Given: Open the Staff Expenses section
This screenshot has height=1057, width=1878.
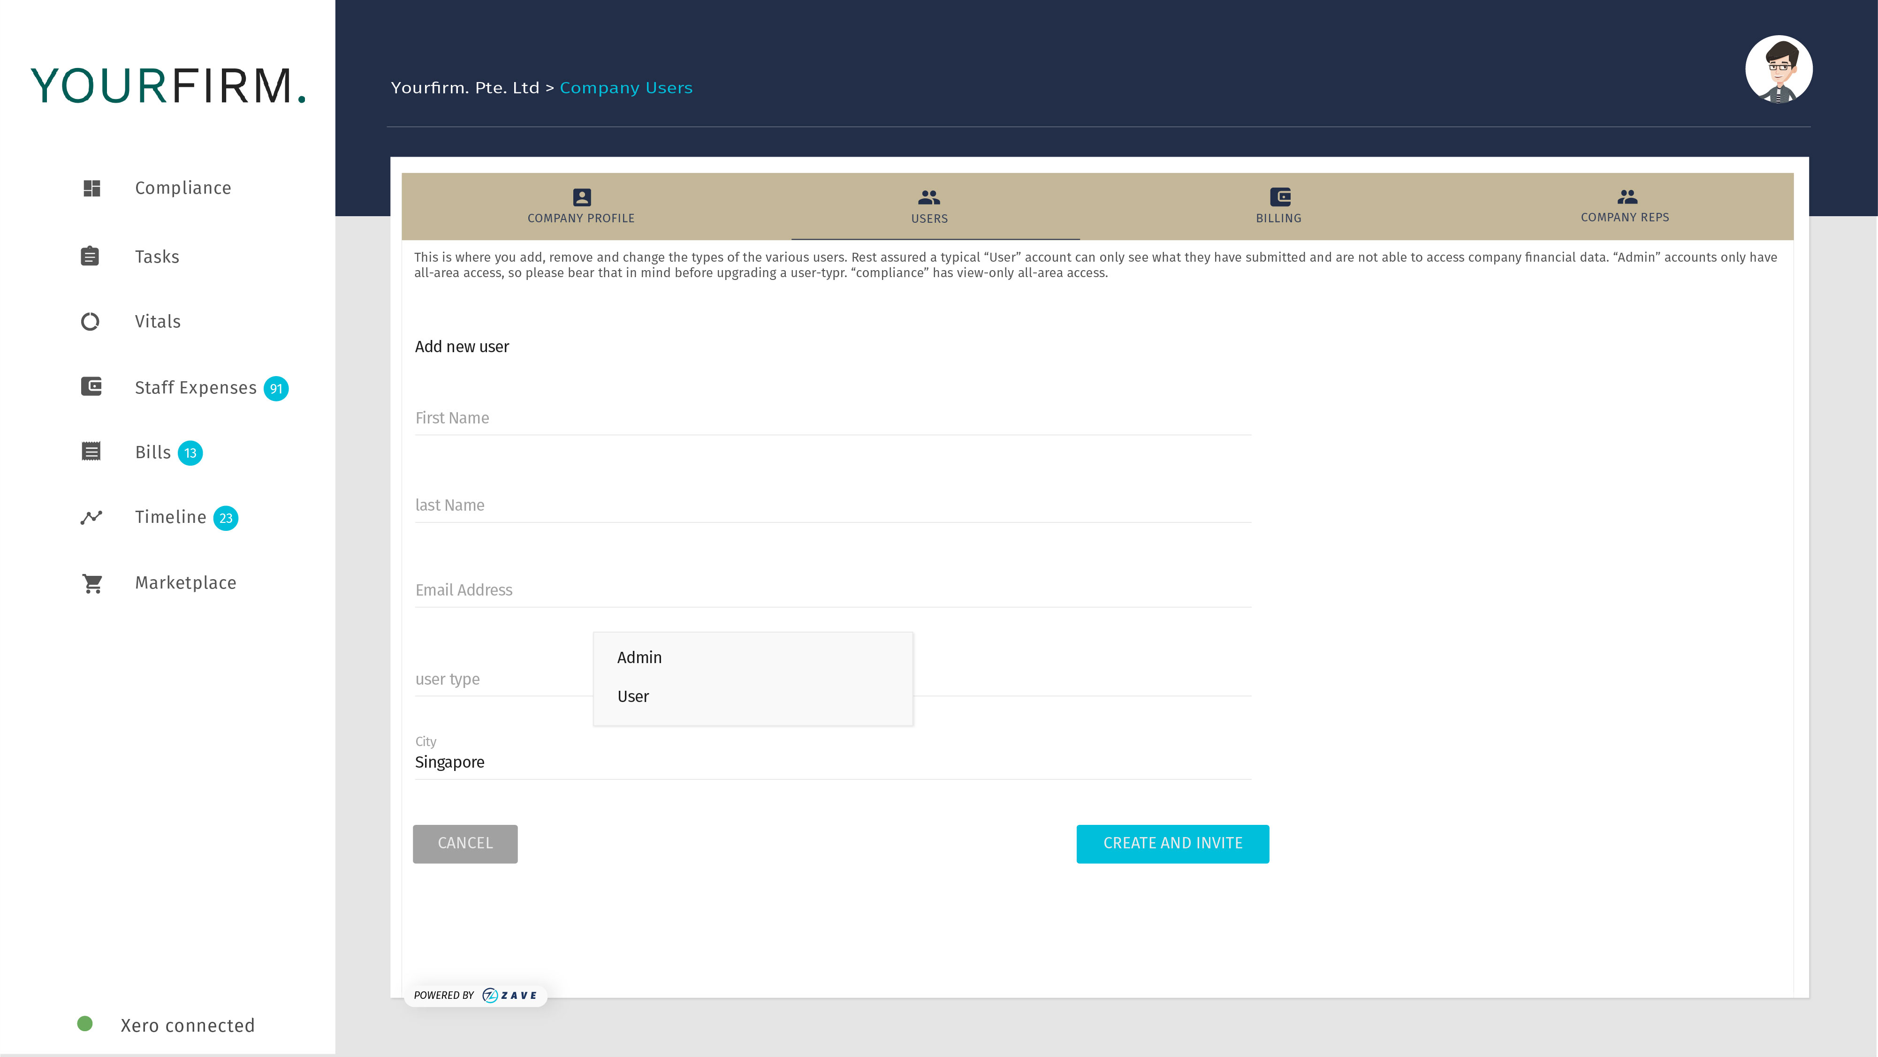Looking at the screenshot, I should 195,388.
